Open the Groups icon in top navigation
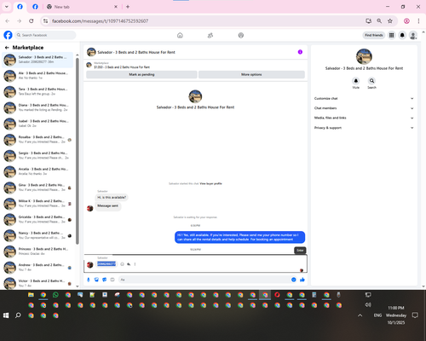426x341 pixels. tap(241, 35)
